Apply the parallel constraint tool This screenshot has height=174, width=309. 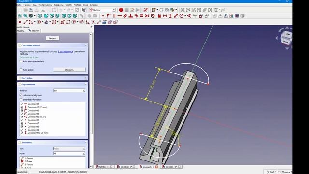click(125, 16)
